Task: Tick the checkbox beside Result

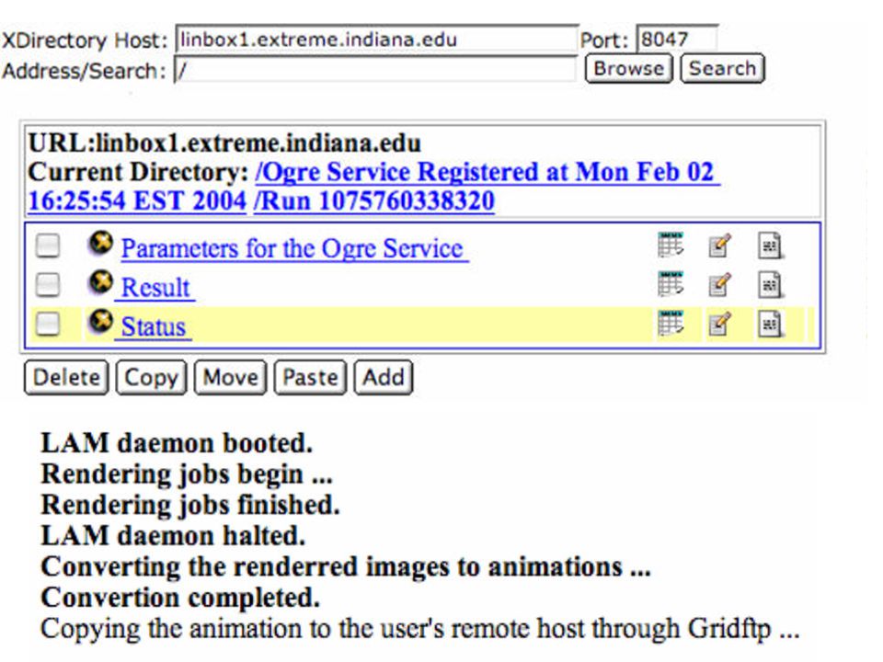Action: point(48,285)
